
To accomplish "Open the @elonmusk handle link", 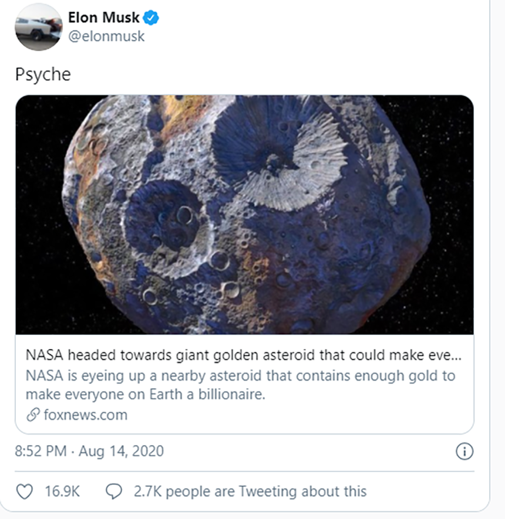I will (106, 37).
